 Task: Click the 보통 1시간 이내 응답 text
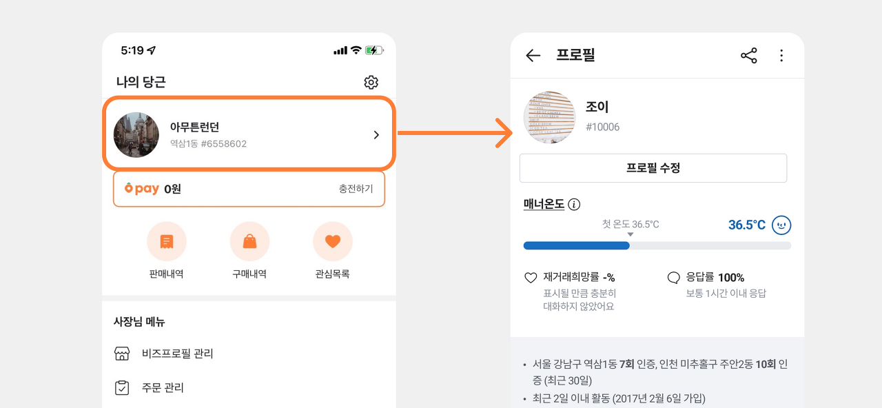726,294
